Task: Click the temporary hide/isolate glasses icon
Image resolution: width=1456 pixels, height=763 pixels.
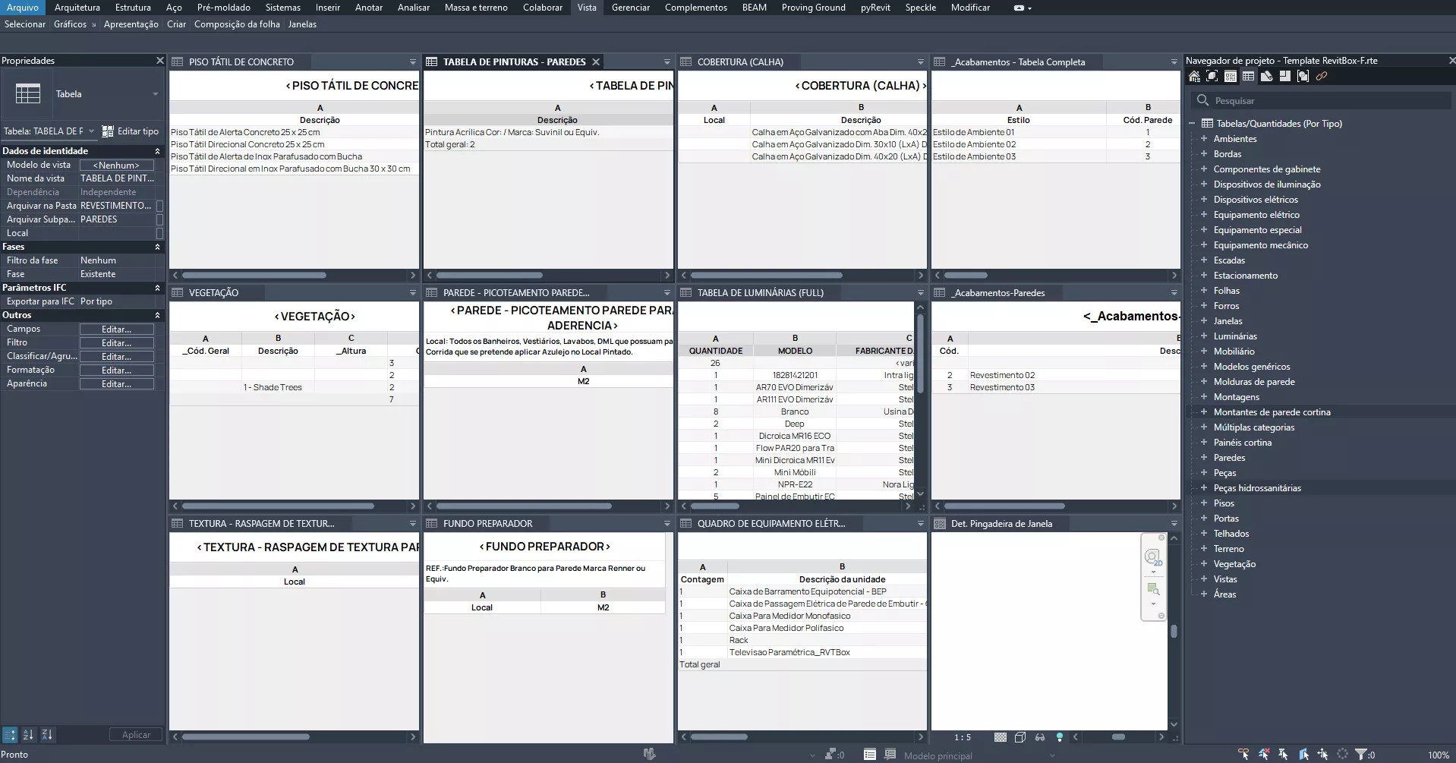Action: (x=1040, y=737)
